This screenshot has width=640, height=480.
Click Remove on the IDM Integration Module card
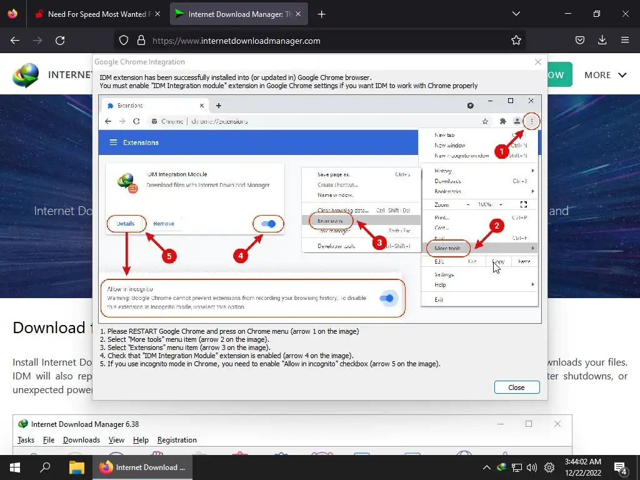point(164,224)
